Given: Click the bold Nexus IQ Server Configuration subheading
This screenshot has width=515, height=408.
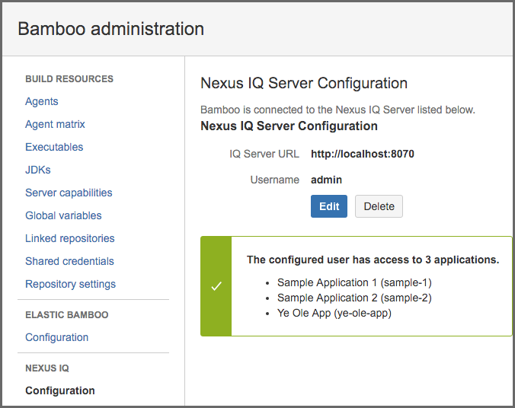Looking at the screenshot, I should tap(289, 126).
